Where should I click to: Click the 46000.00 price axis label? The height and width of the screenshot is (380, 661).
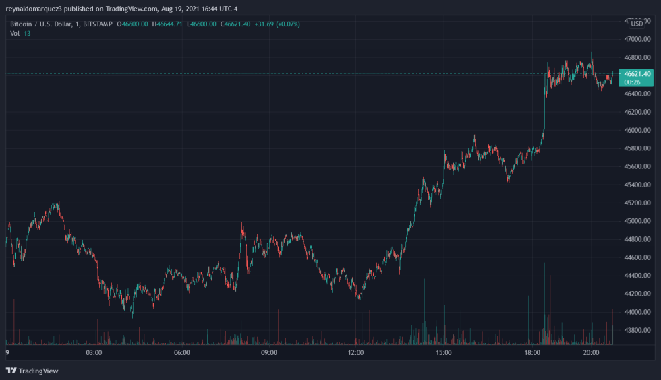pos(637,130)
